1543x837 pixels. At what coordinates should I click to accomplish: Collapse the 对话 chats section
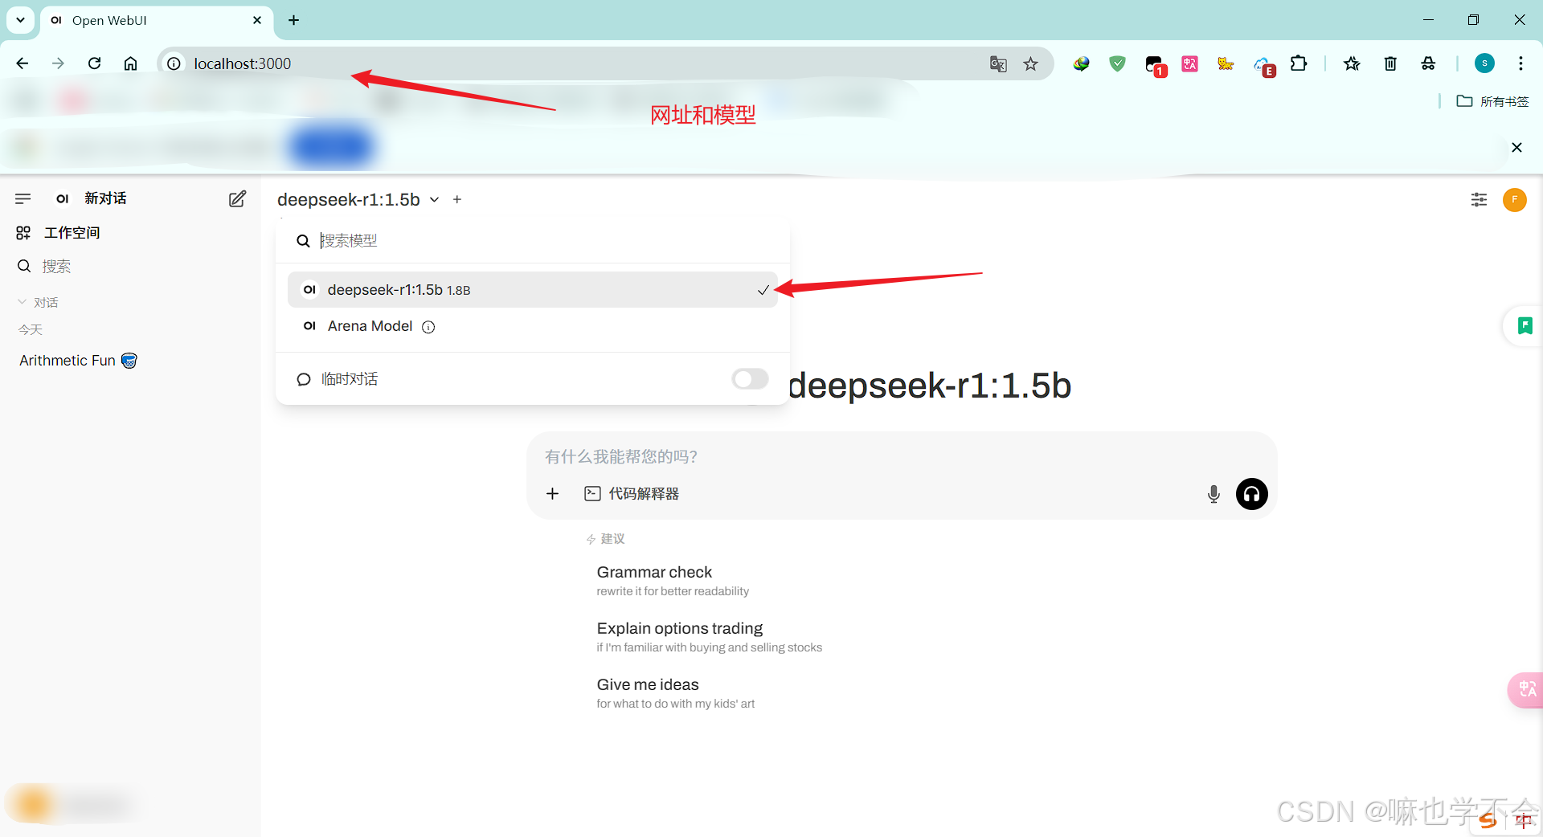pos(38,302)
